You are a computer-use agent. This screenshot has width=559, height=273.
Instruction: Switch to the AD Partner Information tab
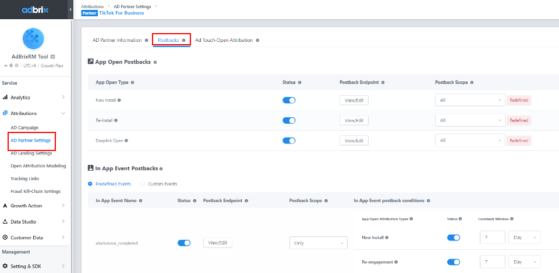pyautogui.click(x=116, y=41)
